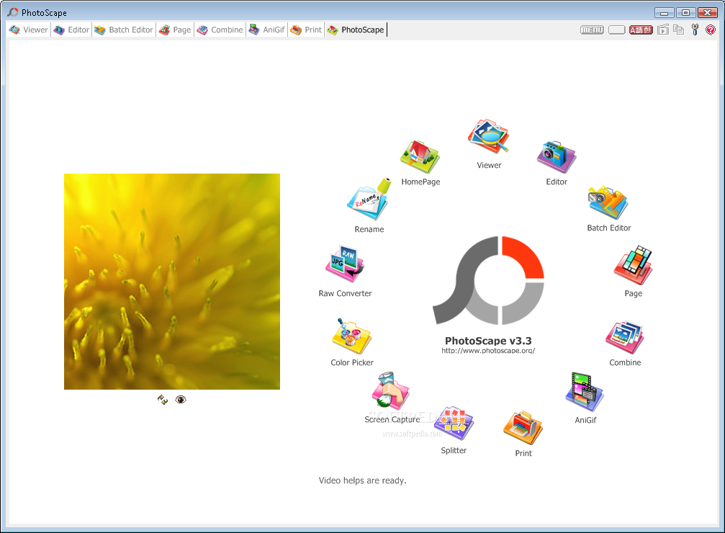Open the Rename tool icon

(x=369, y=200)
